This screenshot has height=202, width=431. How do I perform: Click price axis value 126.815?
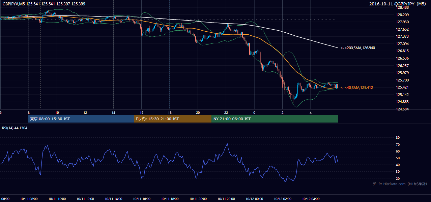click(x=402, y=51)
